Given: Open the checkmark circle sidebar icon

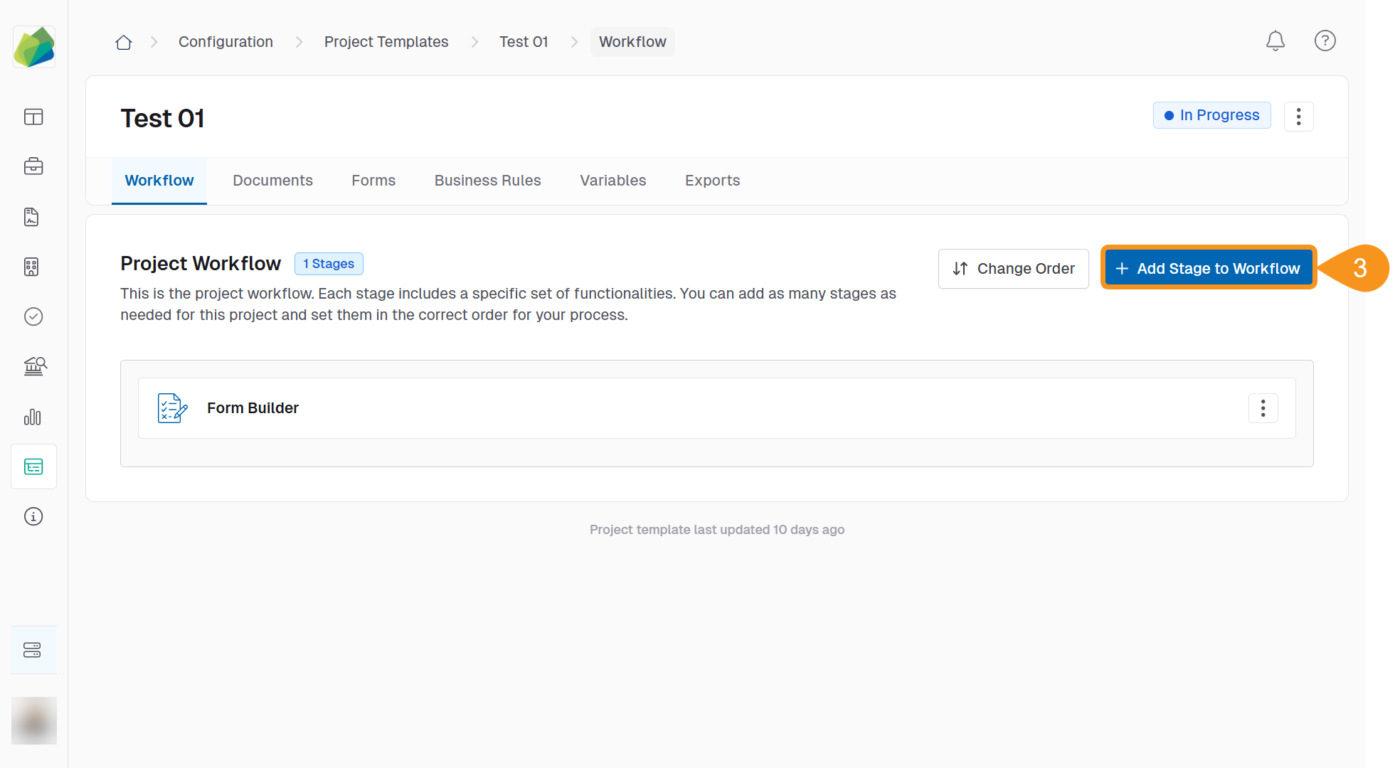Looking at the screenshot, I should click(x=33, y=316).
